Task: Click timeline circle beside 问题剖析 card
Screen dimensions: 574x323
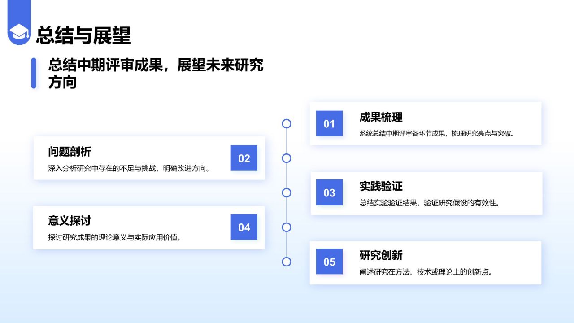Action: (287, 158)
